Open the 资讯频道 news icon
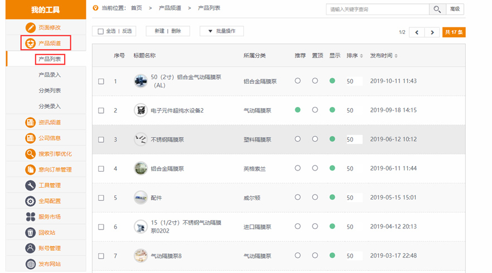 click(x=31, y=122)
